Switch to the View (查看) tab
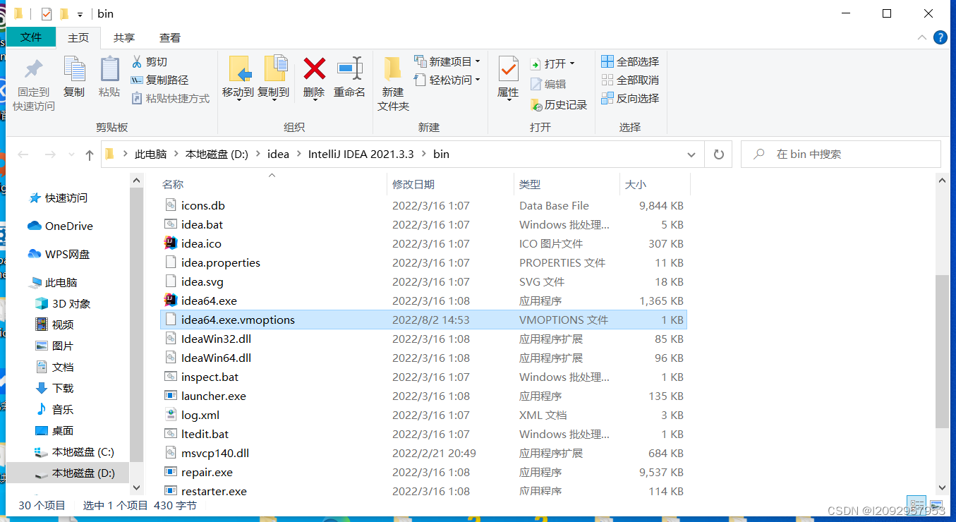Viewport: 956px width, 522px height. pos(170,38)
